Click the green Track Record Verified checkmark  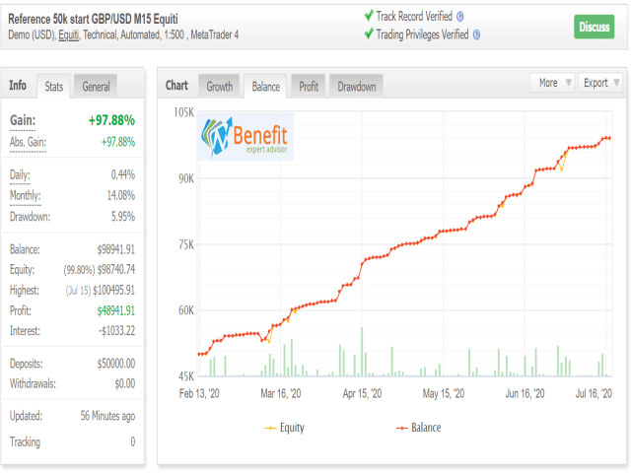pos(369,16)
